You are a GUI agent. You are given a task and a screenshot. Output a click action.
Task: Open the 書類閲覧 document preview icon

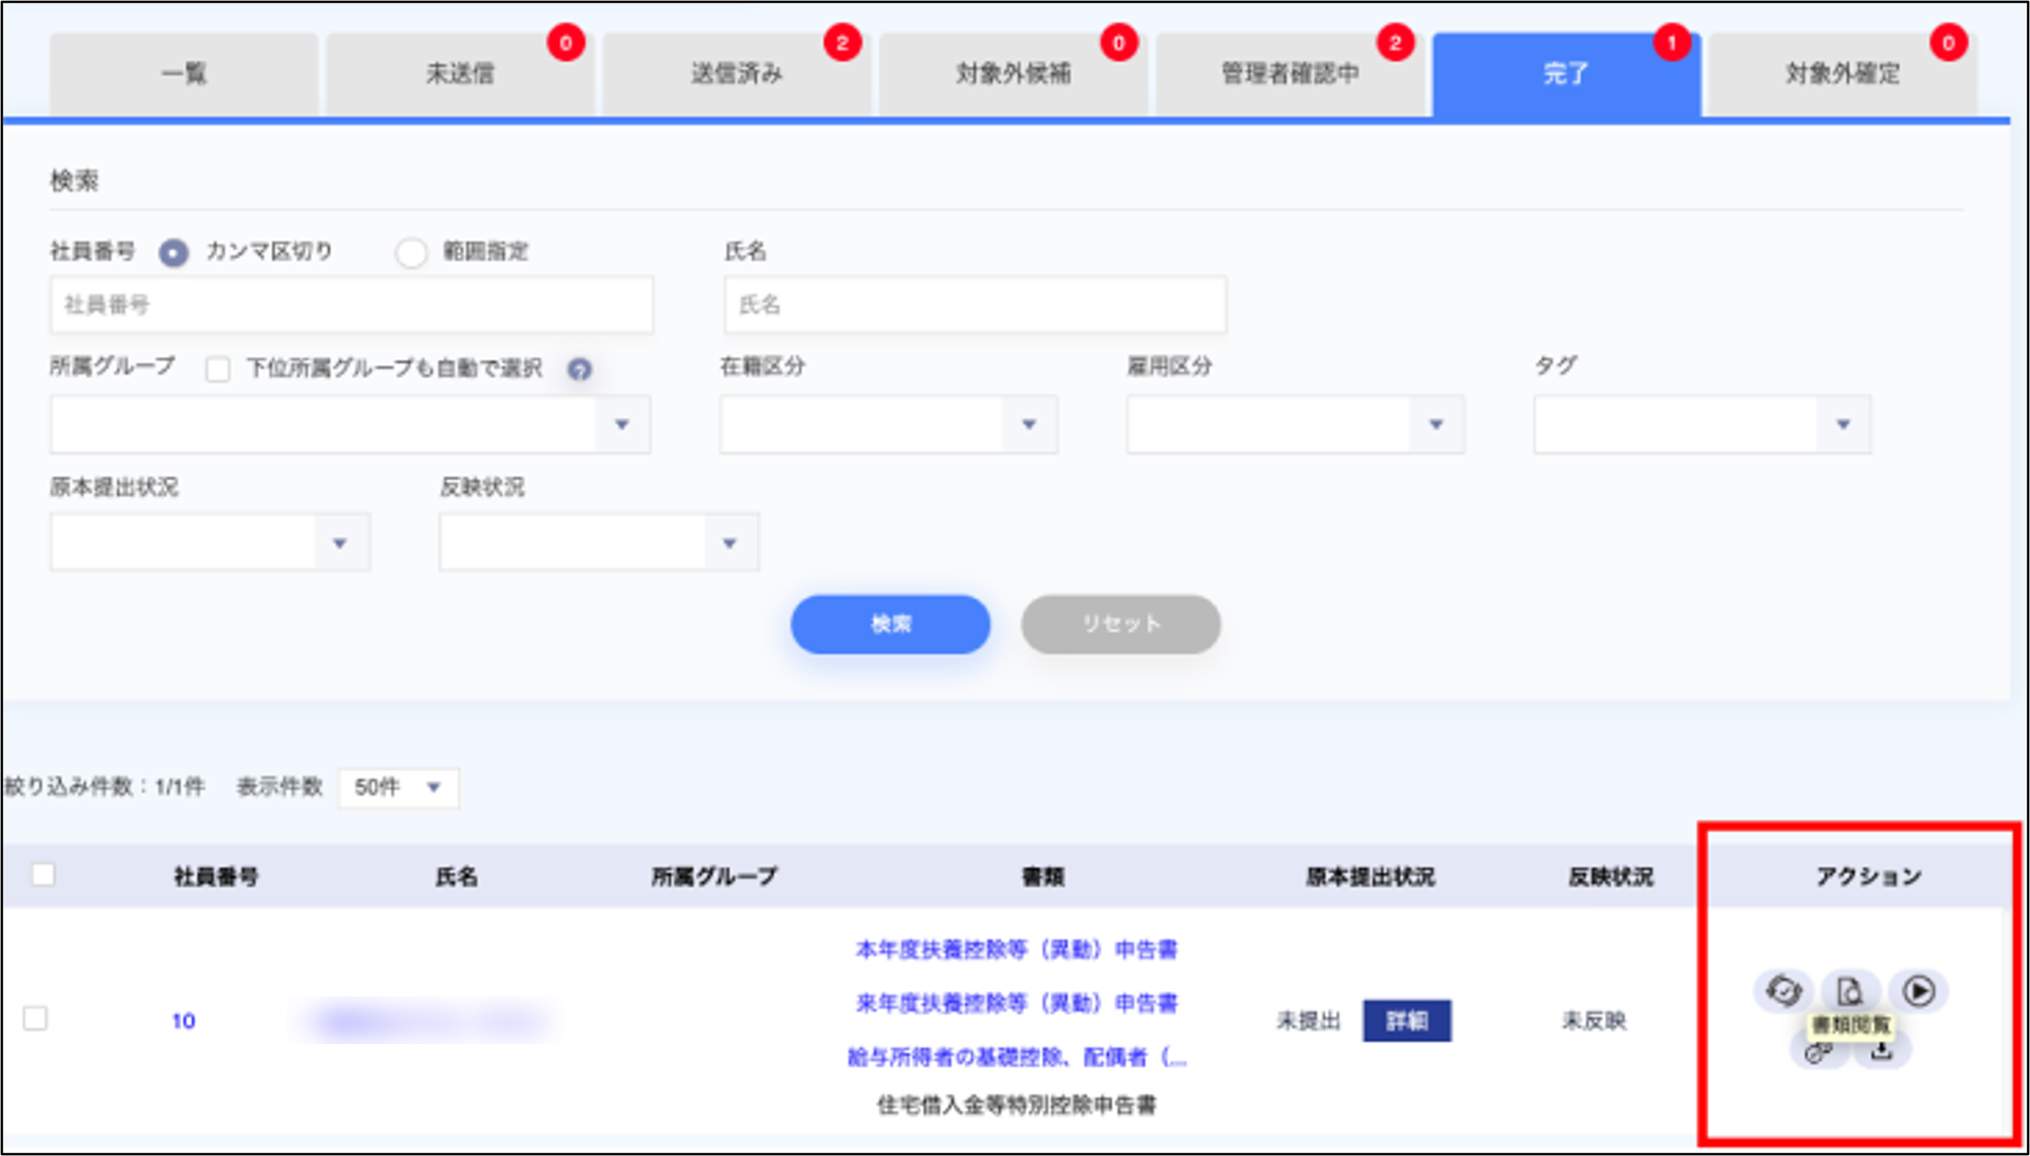click(x=1852, y=992)
